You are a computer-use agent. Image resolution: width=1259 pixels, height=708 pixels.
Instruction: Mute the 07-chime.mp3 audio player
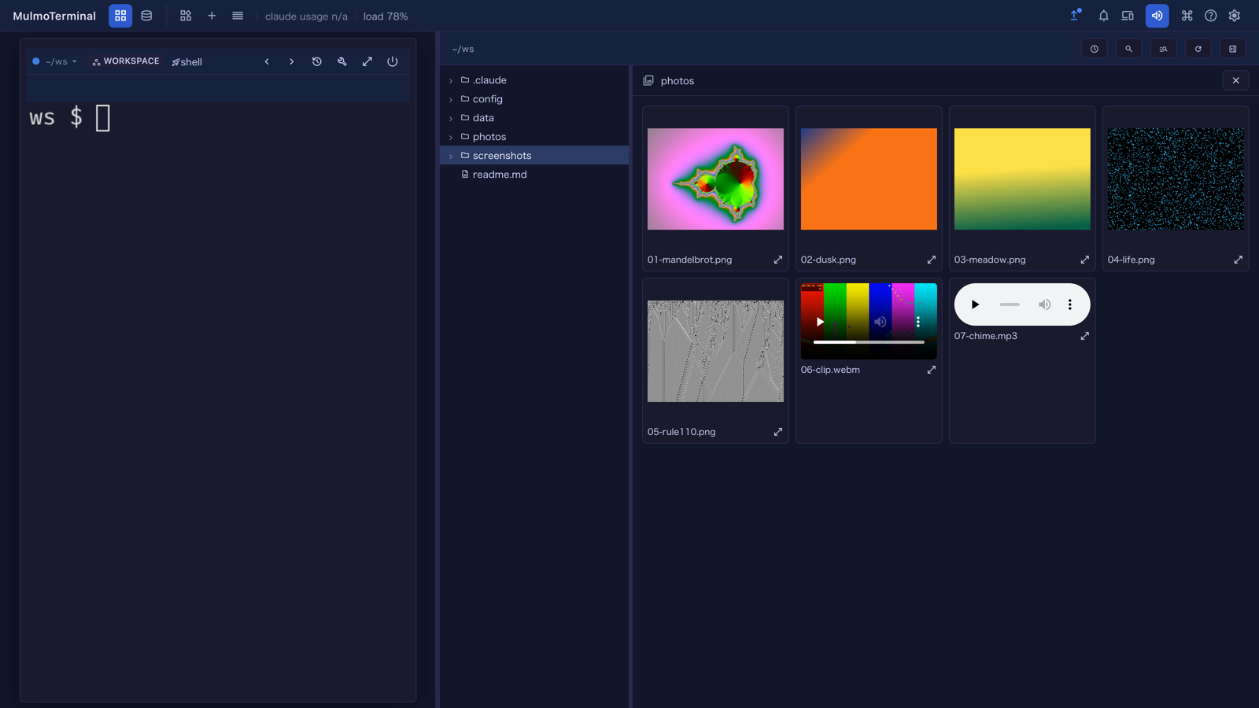pyautogui.click(x=1044, y=304)
